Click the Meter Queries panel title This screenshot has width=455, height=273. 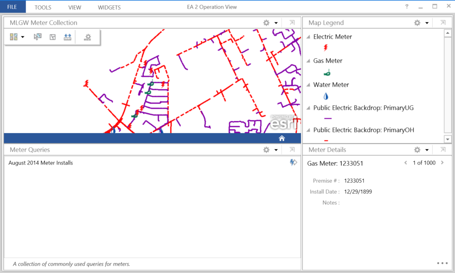(30, 150)
